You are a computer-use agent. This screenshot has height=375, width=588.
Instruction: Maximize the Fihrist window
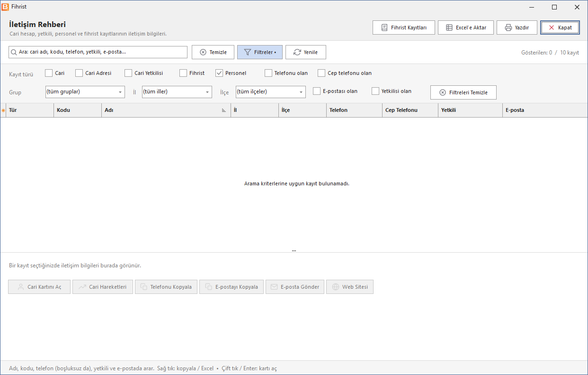click(554, 7)
